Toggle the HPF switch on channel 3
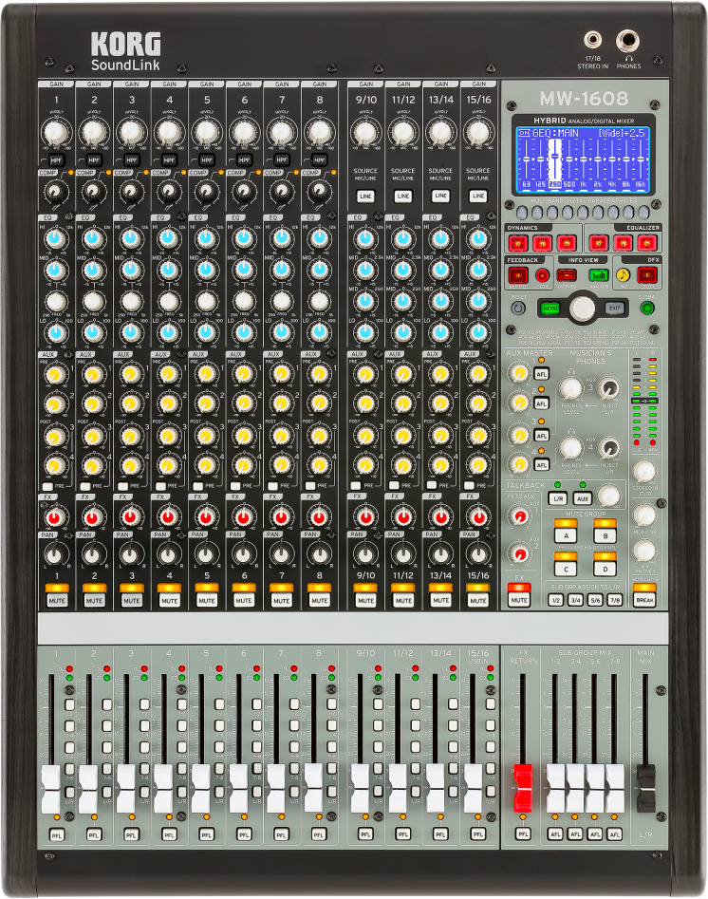This screenshot has height=899, width=708. click(x=131, y=159)
